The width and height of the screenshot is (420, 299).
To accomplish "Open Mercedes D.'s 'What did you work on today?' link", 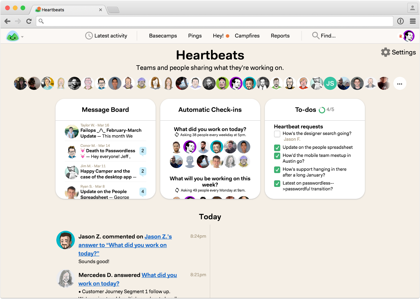I will click(x=128, y=279).
